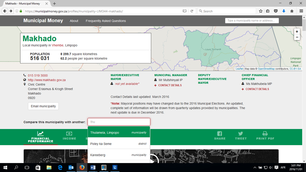
Task: Open the CC-BY-SA license link
Action: pos(295,69)
